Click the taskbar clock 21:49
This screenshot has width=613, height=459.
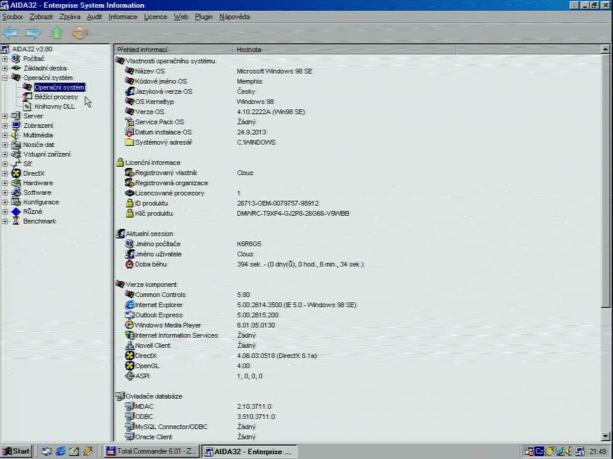point(597,452)
